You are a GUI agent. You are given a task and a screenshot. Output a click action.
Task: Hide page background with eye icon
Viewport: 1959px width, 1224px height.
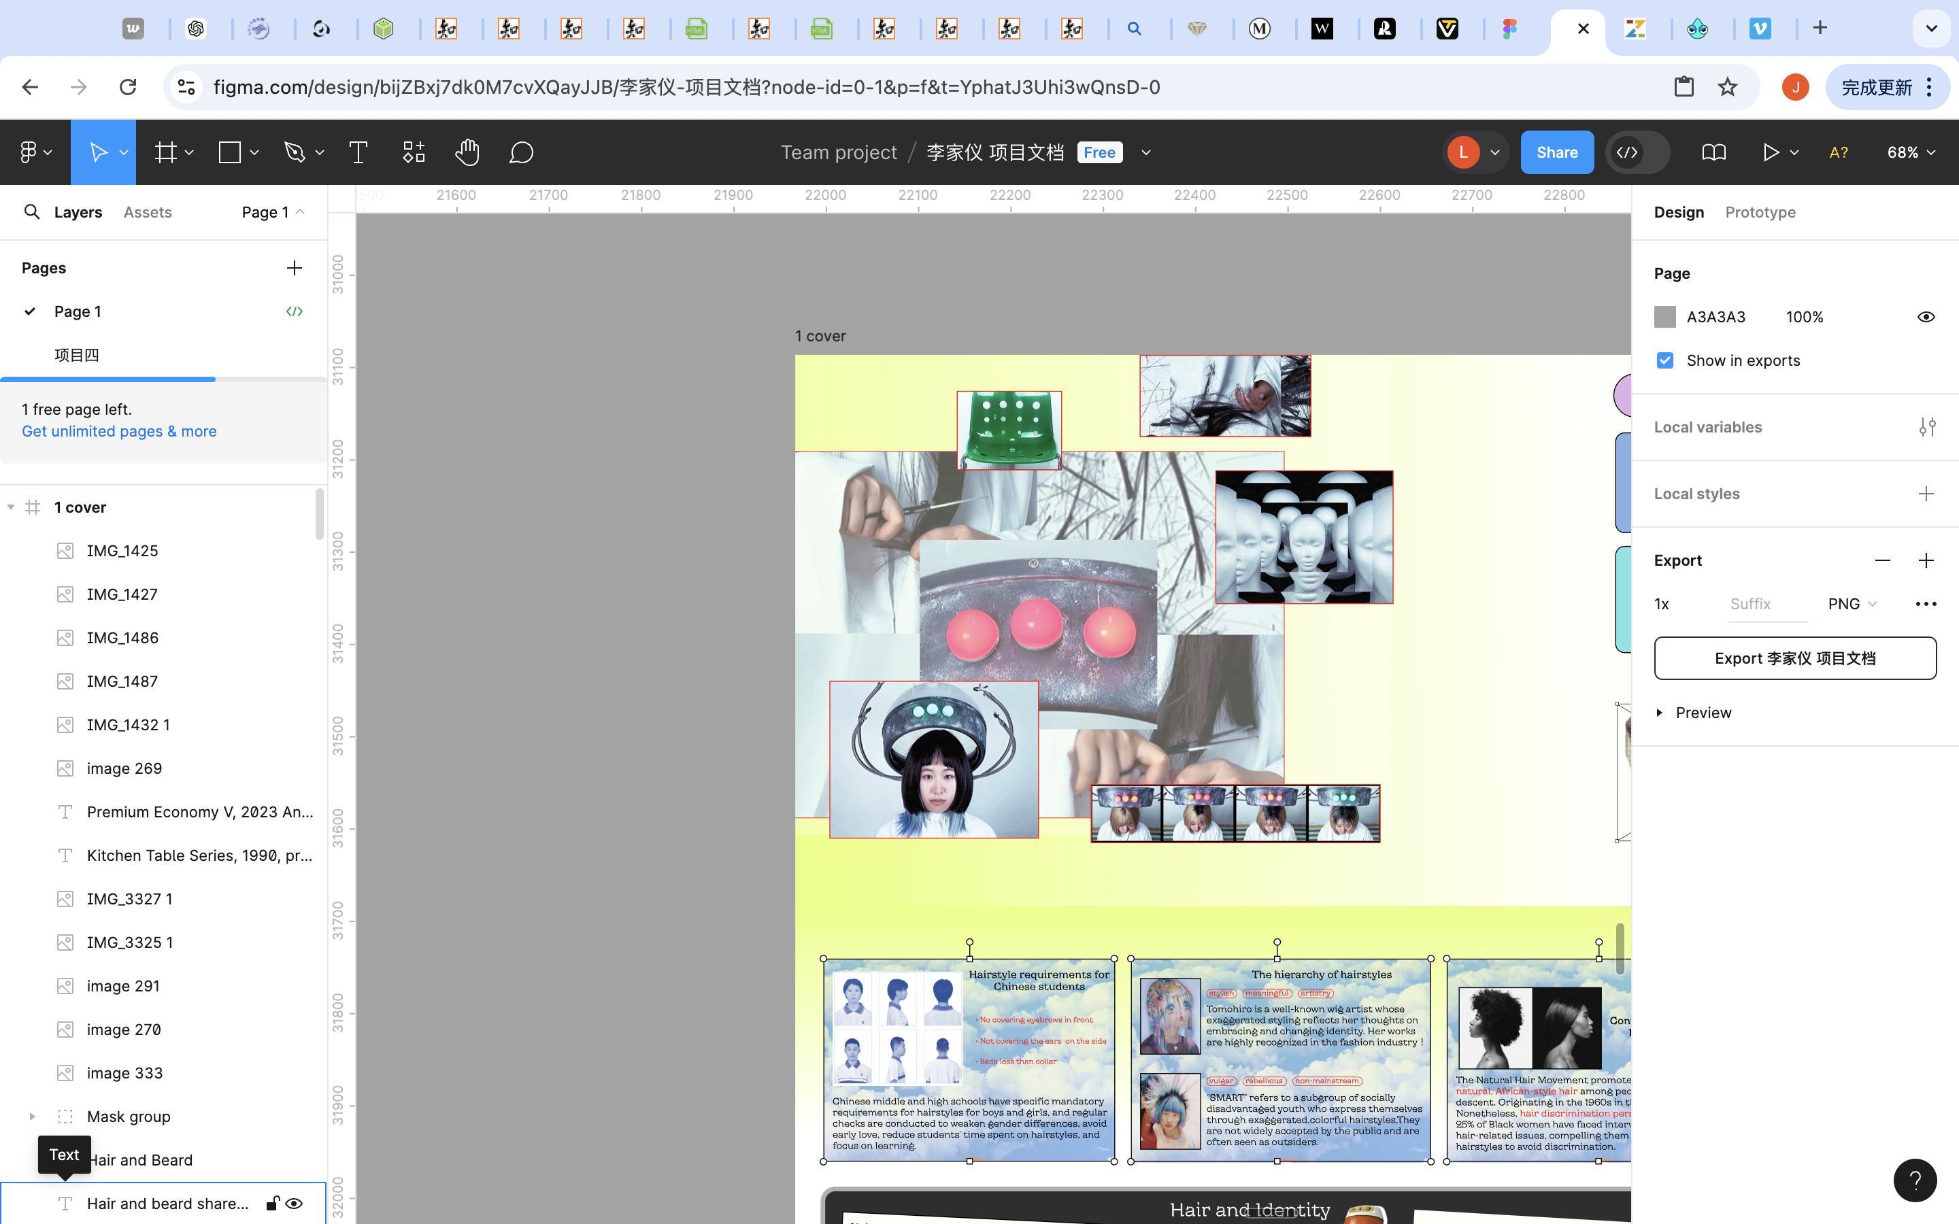pos(1926,316)
